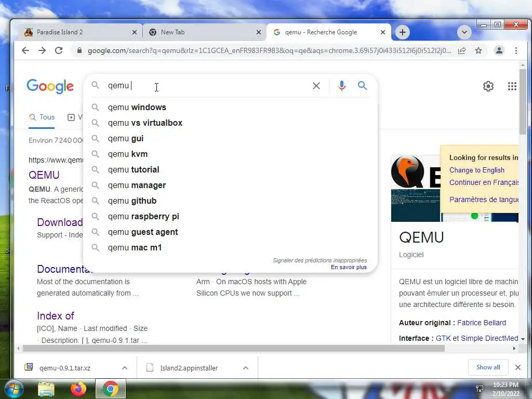Select the Tous results tab

[42, 117]
